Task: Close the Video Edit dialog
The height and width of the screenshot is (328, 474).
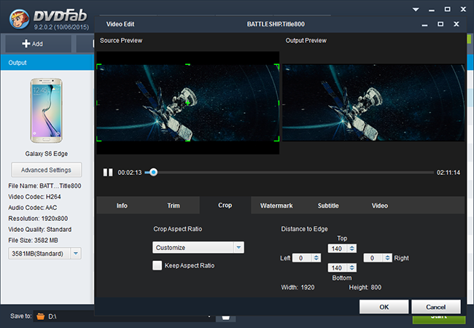Action: click(456, 24)
